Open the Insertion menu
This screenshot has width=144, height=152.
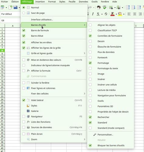click(40, 2)
